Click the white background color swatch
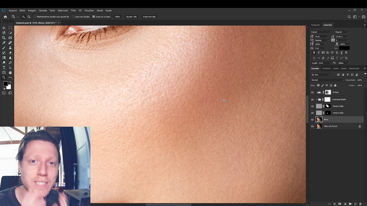The height and width of the screenshot is (206, 367). (x=9, y=87)
